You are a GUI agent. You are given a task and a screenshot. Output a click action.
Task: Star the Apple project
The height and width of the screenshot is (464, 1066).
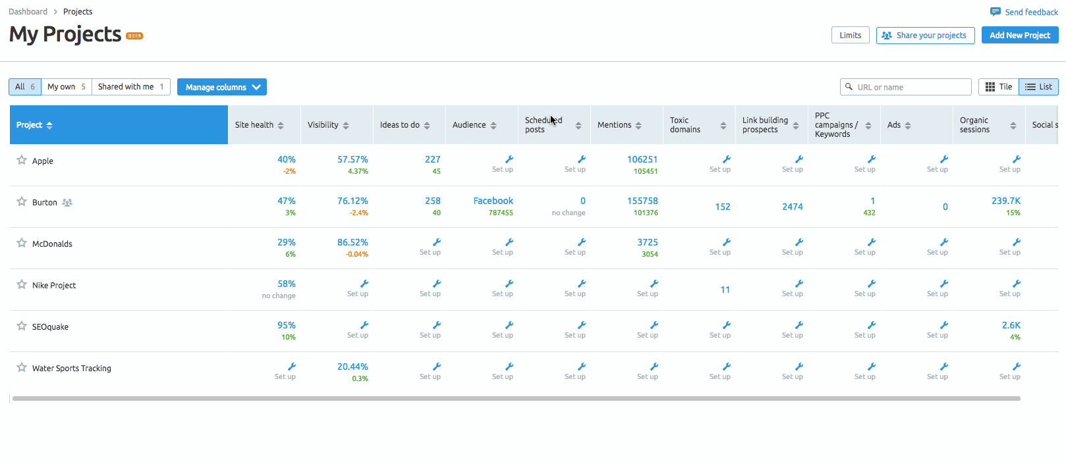click(x=22, y=160)
